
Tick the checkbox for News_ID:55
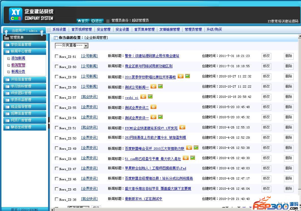(57, 107)
